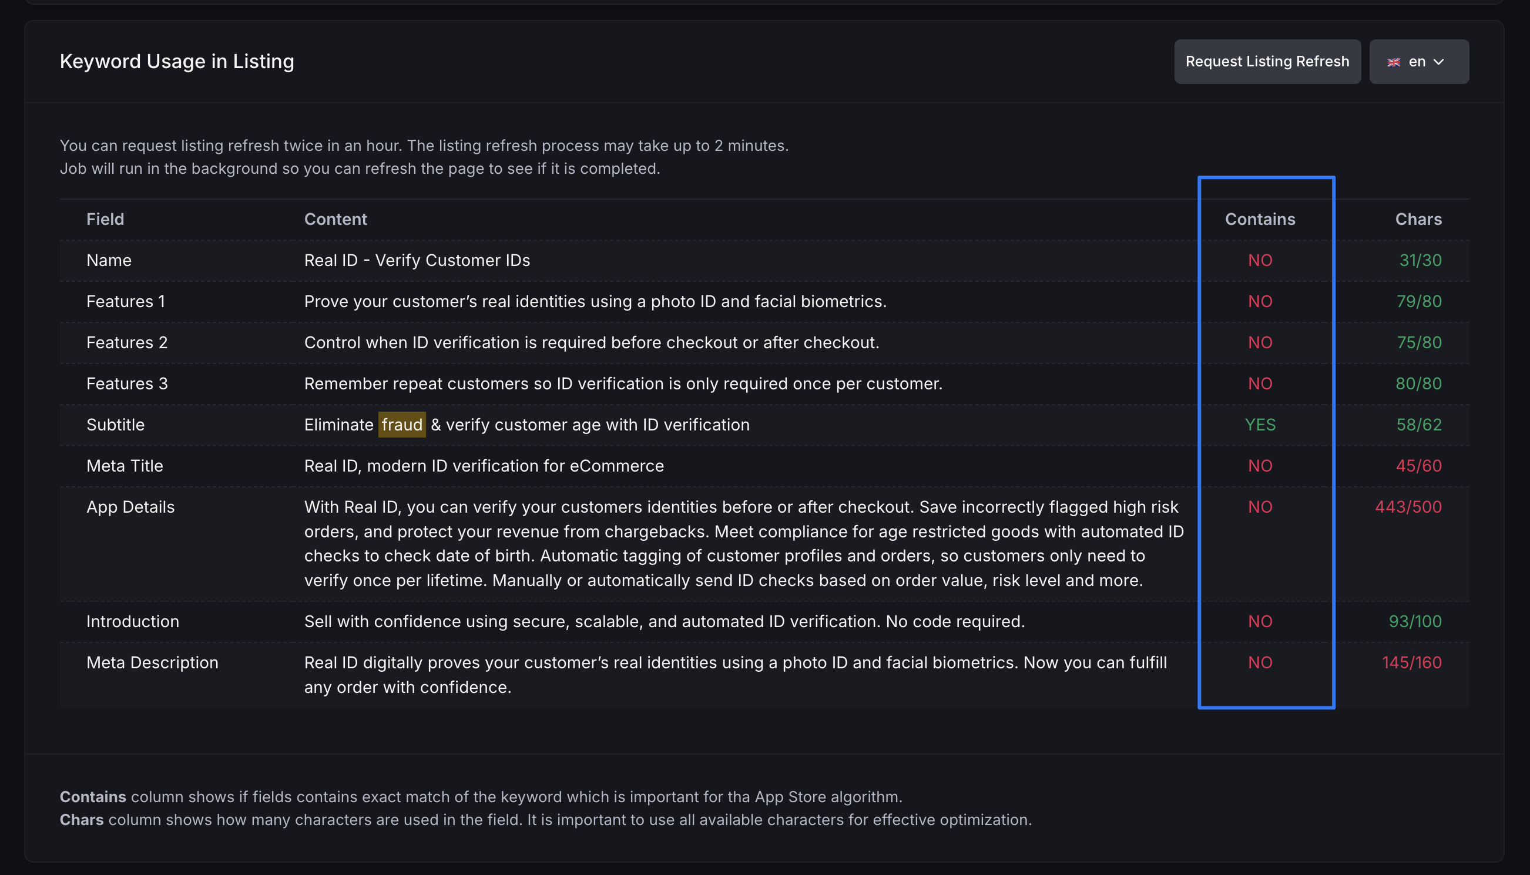This screenshot has height=875, width=1530.
Task: Click the Request Listing Refresh button
Action: [x=1267, y=61]
